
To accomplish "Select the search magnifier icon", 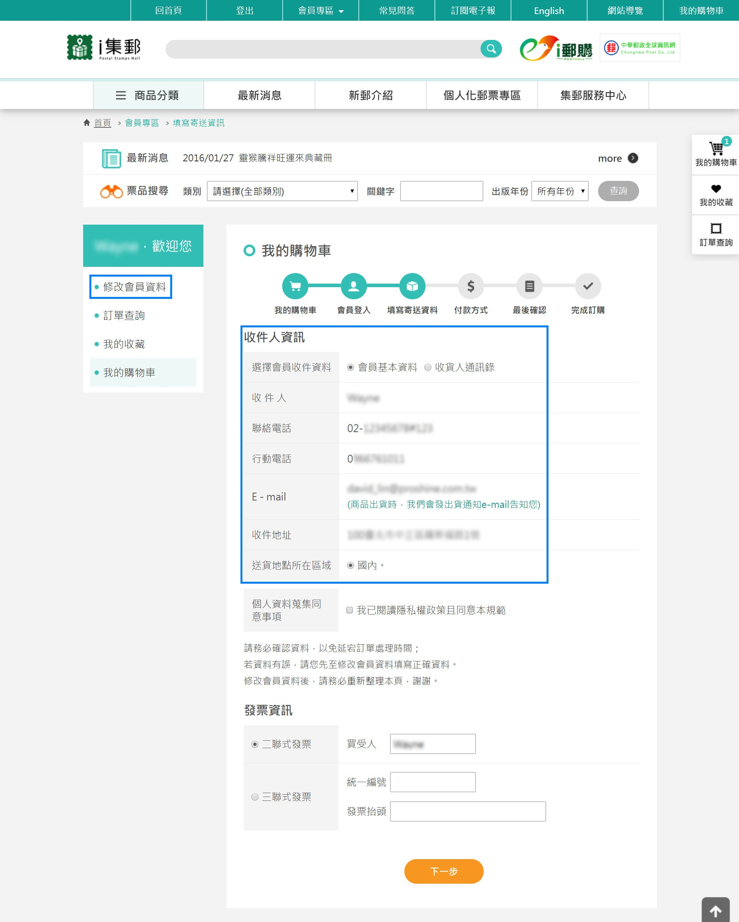I will 491,48.
